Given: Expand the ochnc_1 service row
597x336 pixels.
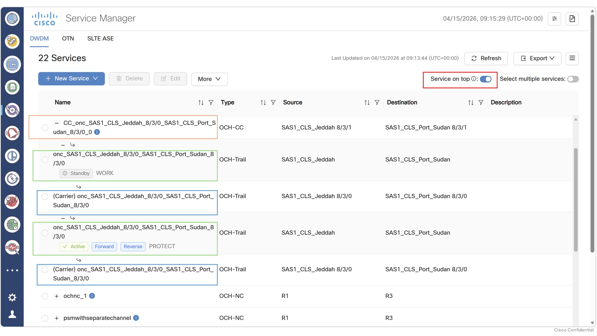Looking at the screenshot, I should coord(57,296).
